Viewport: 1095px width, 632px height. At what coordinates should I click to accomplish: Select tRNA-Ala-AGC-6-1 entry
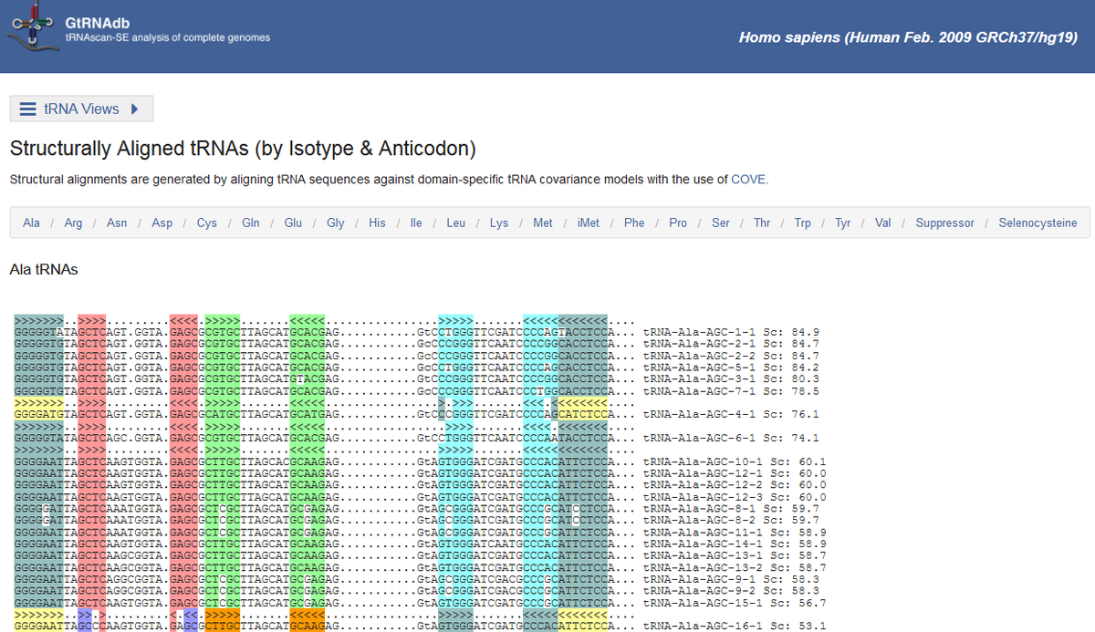point(700,438)
